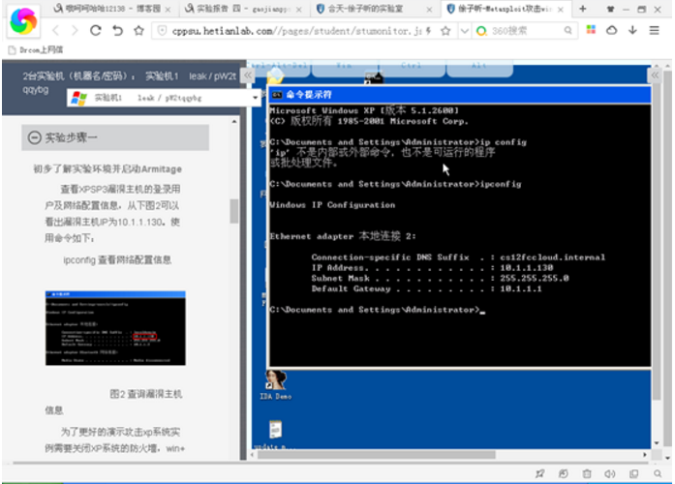Click the magnifier icon in search box
This screenshot has width=675, height=484.
568,31
